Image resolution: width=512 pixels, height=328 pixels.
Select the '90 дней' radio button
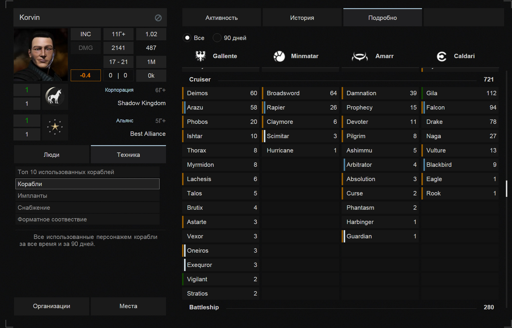pos(217,38)
